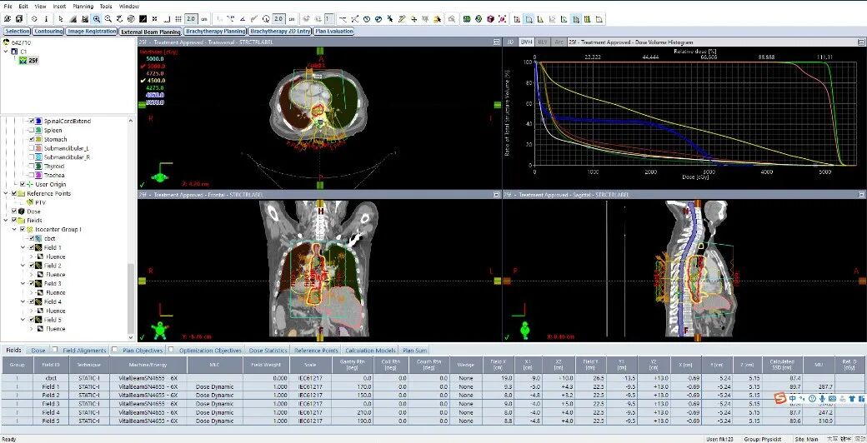The image size is (867, 443).
Task: Click the green grid view icon
Action: [467, 19]
